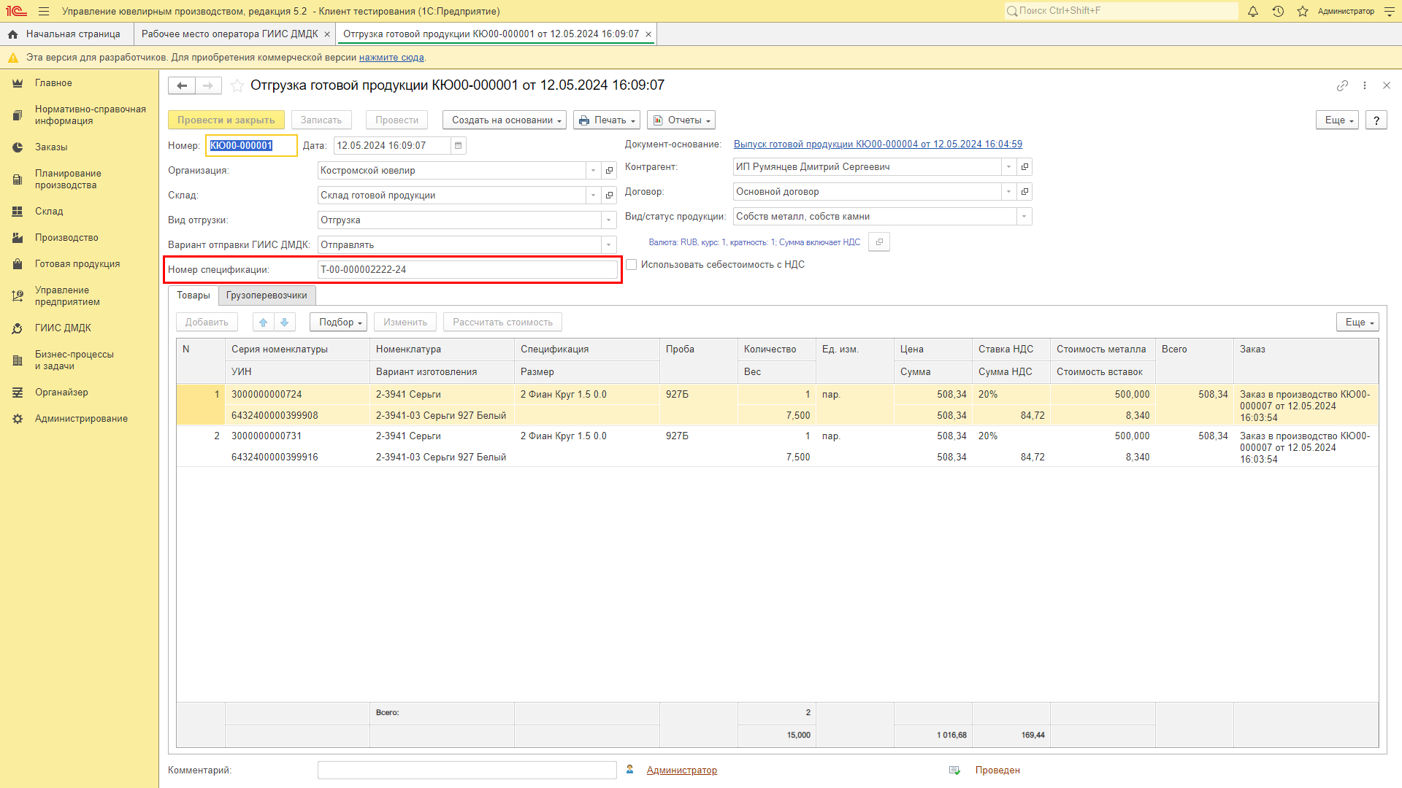The image size is (1402, 788).
Task: Click the Изменить table button
Action: click(x=405, y=322)
